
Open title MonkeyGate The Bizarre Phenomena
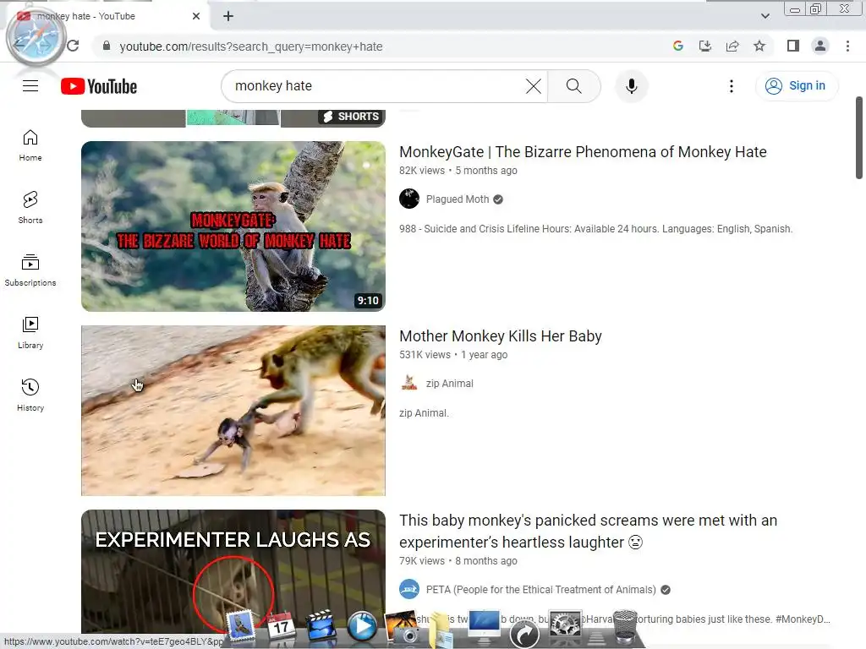click(x=583, y=152)
